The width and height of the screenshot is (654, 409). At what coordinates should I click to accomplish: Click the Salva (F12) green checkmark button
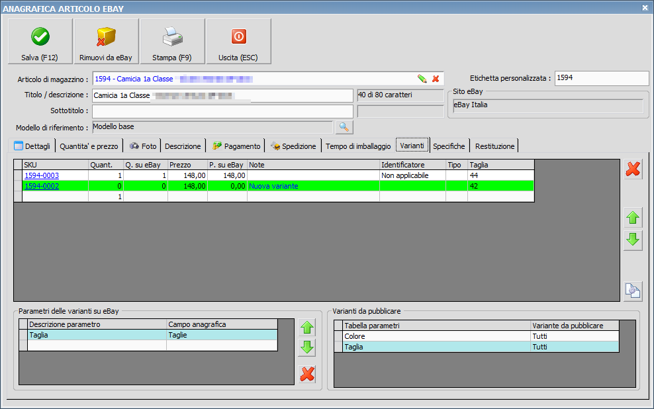click(x=40, y=41)
